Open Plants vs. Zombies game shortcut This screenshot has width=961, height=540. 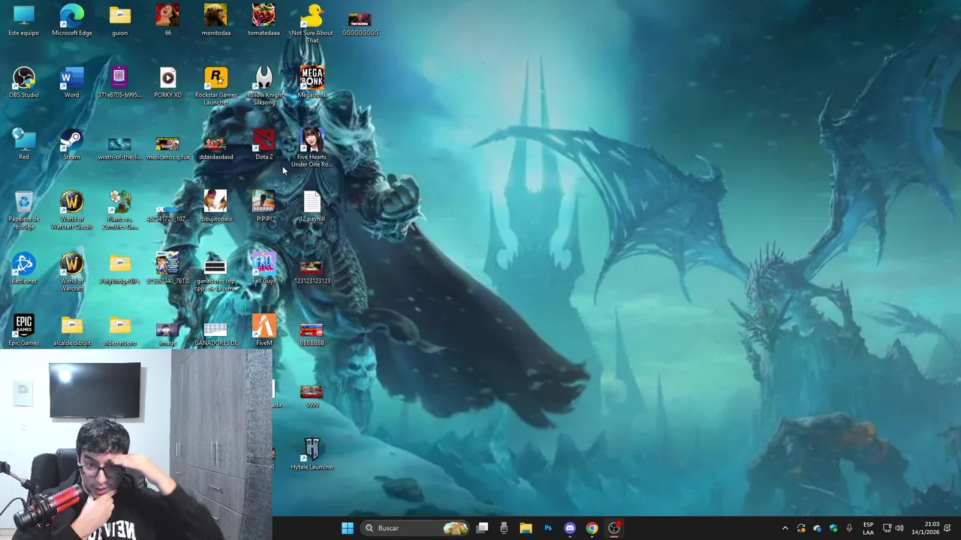pos(119,210)
